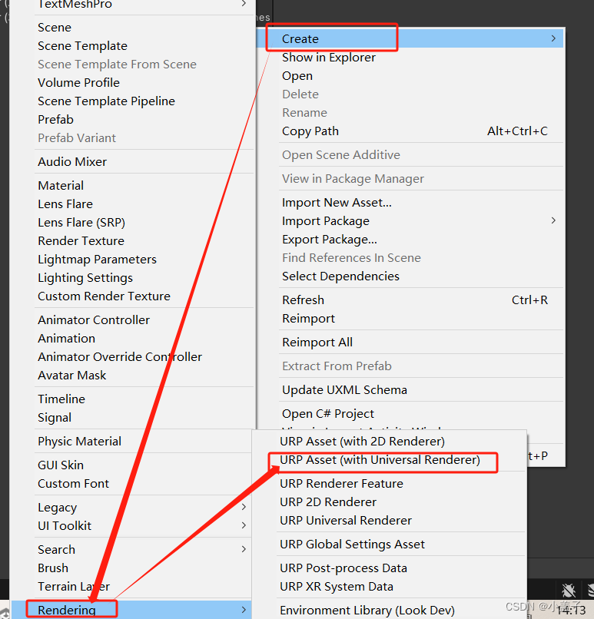Select URP Asset (with Universal Renderer)
This screenshot has height=619, width=594.
coord(380,460)
